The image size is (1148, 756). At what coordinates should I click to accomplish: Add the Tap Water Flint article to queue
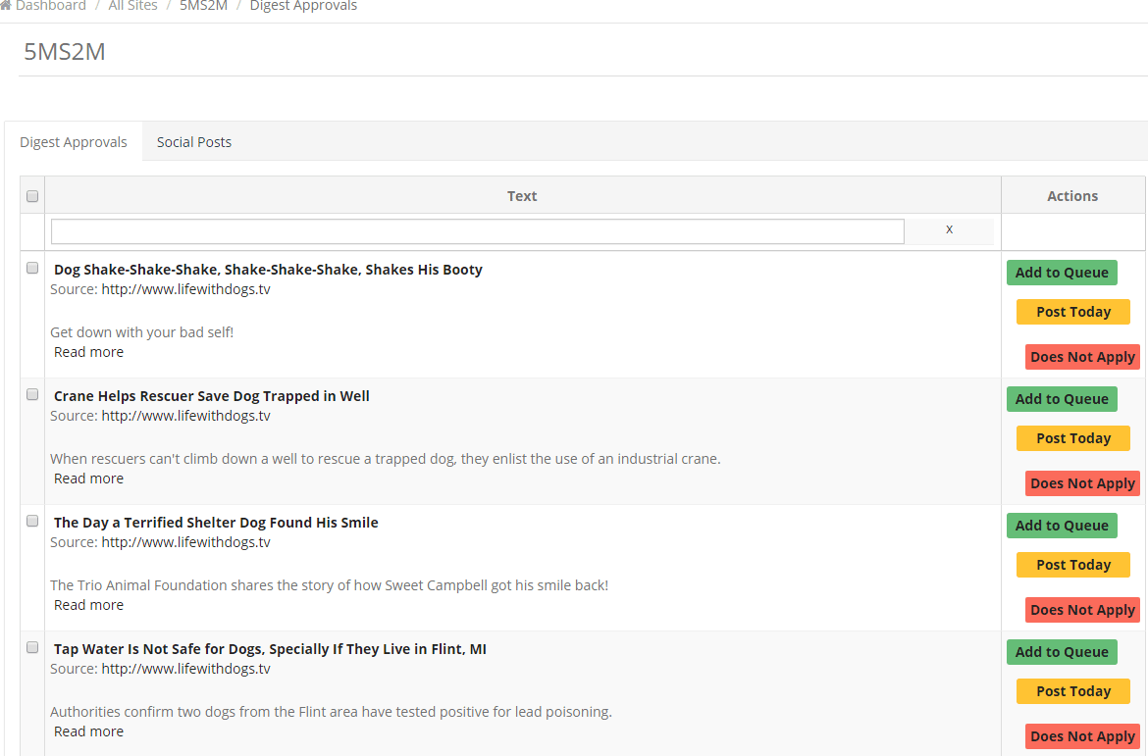(x=1062, y=652)
